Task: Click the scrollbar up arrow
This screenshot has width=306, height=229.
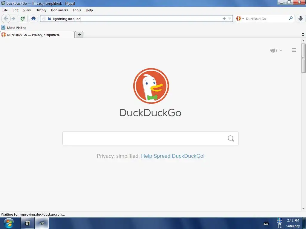Action: tap(303, 41)
